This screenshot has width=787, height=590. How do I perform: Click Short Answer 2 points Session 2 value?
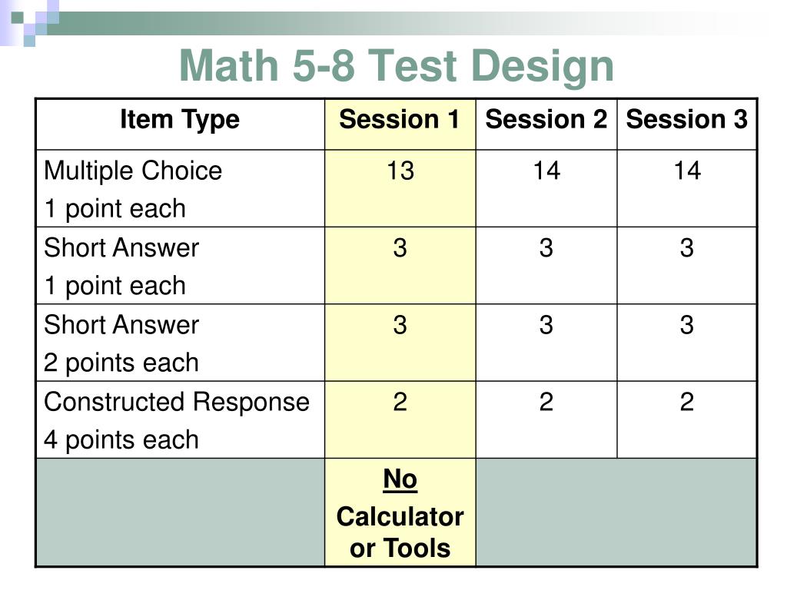coord(546,325)
